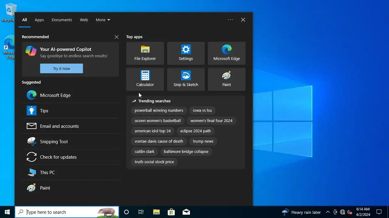
Task: Search vontae davis cause of death
Action: [x=159, y=141]
